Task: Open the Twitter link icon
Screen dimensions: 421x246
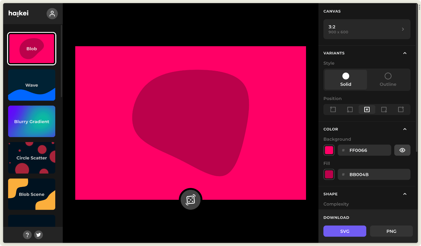Action: 38,235
